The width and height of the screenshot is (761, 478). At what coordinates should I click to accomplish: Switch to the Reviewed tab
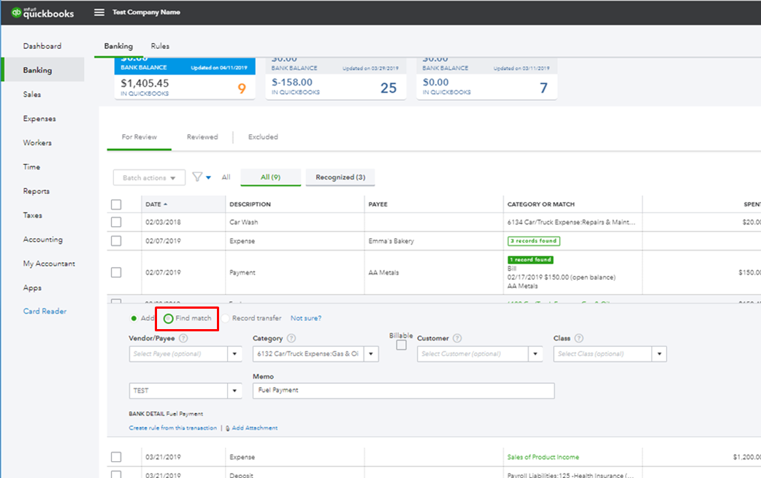202,136
